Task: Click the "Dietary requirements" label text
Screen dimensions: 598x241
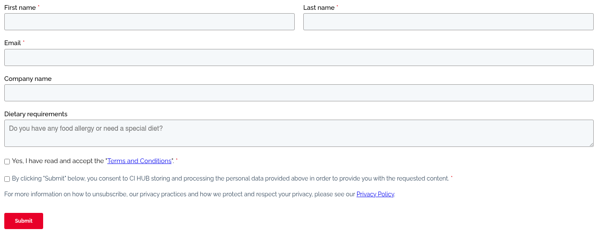Action: tap(36, 114)
